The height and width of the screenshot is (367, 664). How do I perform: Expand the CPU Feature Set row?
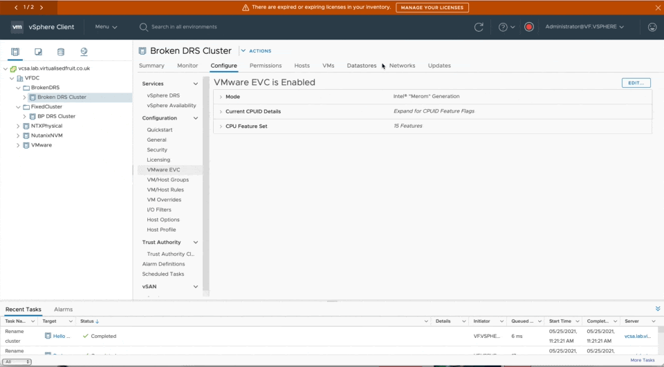[x=221, y=126]
